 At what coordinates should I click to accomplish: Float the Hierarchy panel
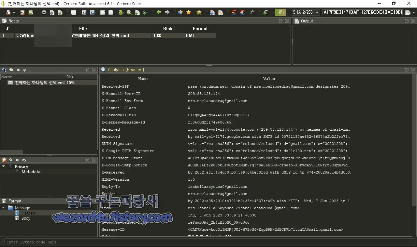coord(88,70)
